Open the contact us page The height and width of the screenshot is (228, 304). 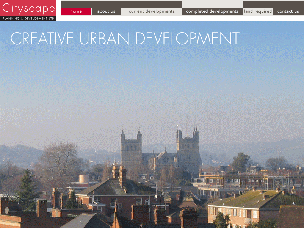288,11
